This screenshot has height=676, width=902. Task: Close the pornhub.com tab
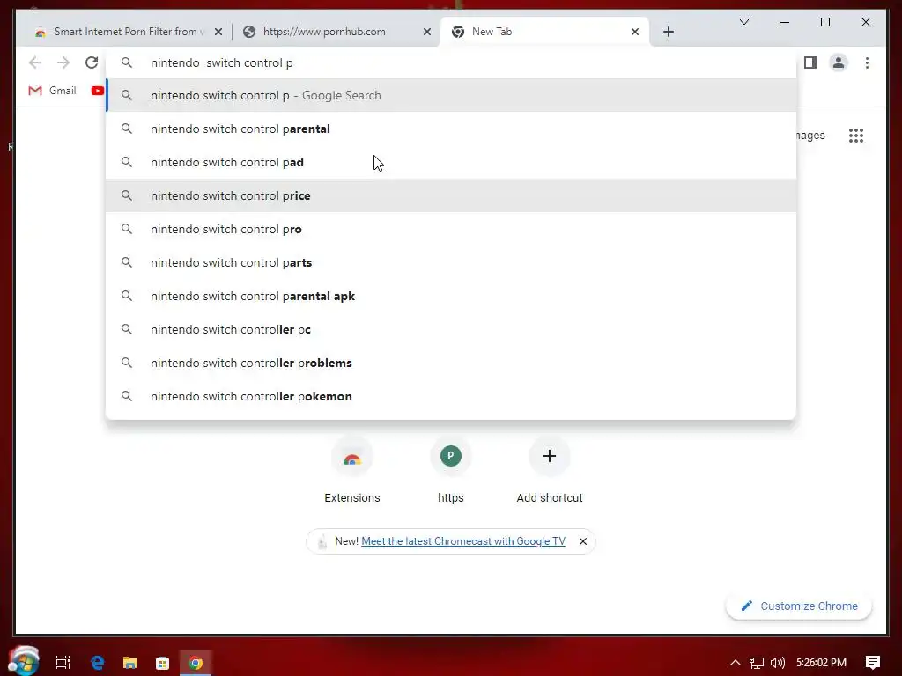click(x=427, y=32)
